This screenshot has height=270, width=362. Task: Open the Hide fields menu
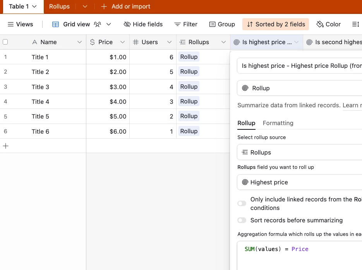point(143,24)
